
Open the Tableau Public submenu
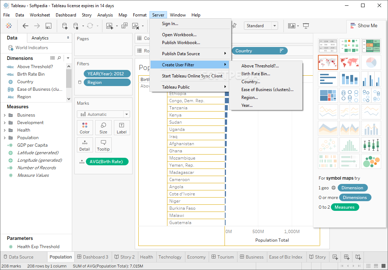190,87
